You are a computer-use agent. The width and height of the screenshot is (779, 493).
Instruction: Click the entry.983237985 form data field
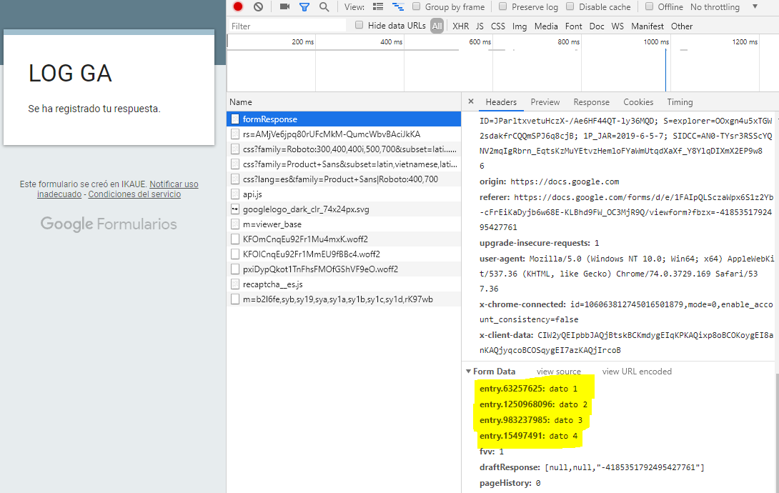coord(530,420)
